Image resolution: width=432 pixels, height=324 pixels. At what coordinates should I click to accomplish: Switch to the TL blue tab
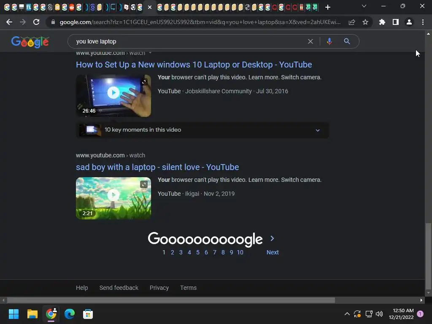pos(29,7)
